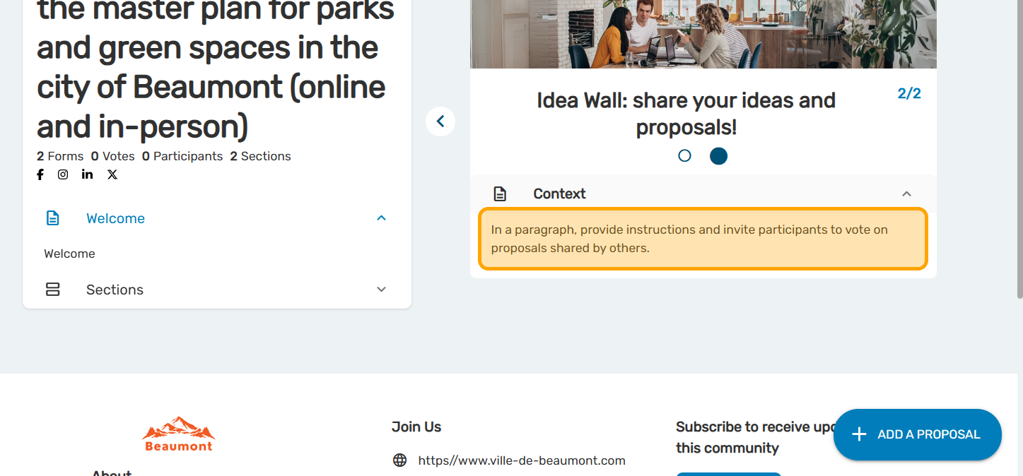
Task: Click the Sections layout icon
Action: click(x=53, y=290)
